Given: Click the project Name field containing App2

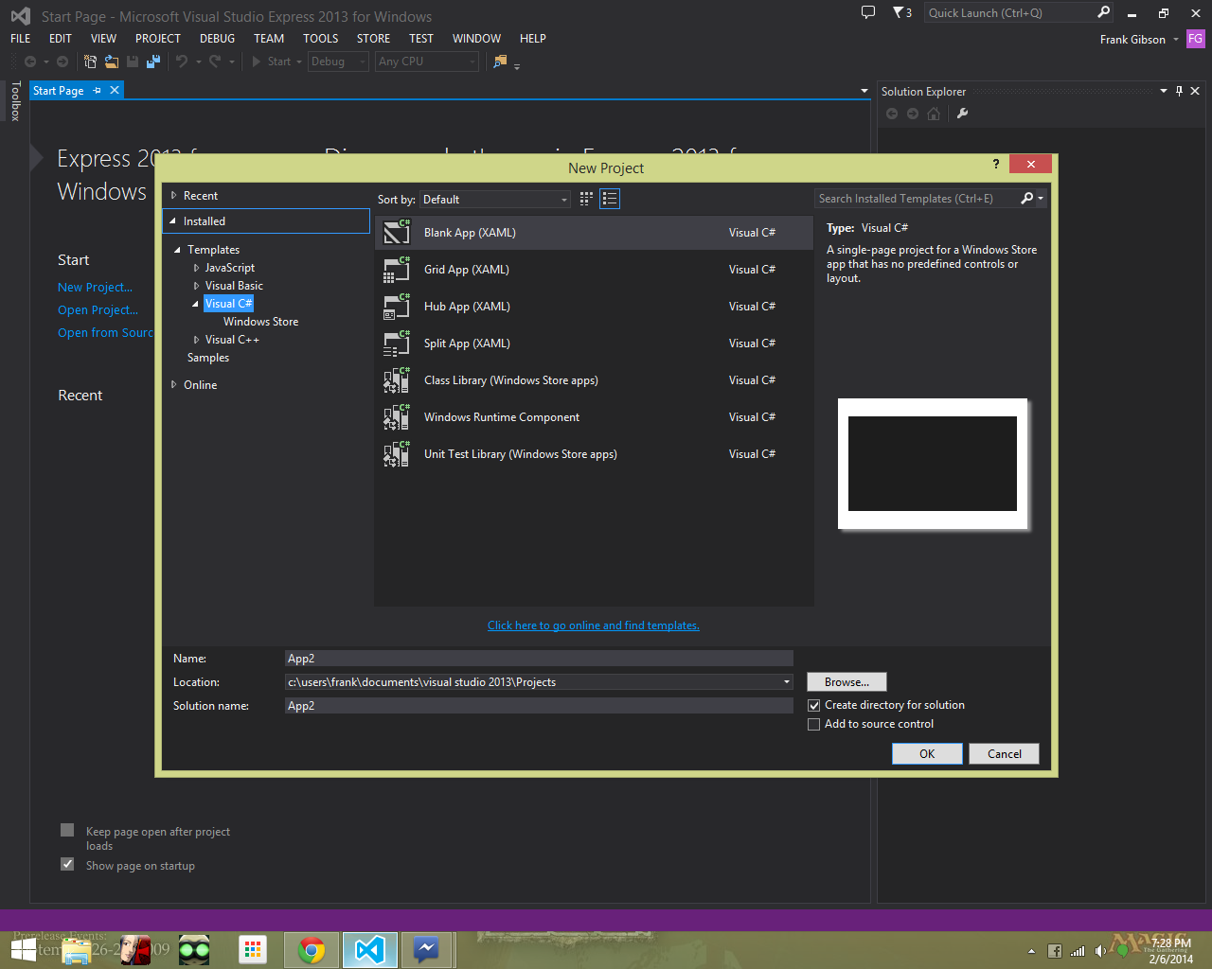Looking at the screenshot, I should [x=539, y=659].
